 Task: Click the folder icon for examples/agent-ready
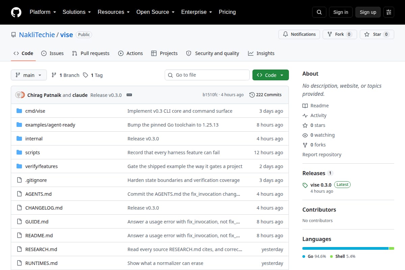click(19, 125)
